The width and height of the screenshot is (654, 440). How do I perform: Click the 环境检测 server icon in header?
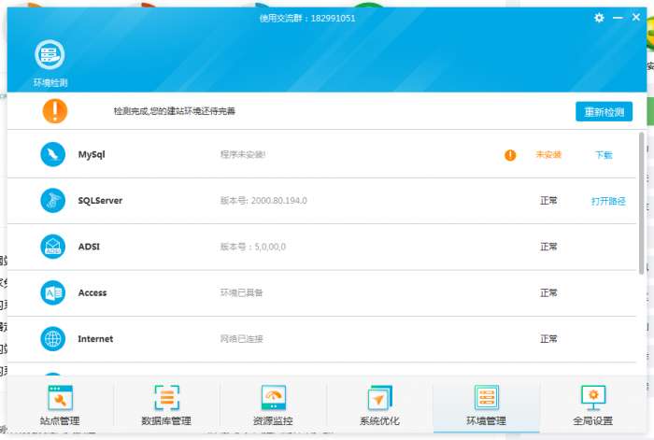[50, 54]
